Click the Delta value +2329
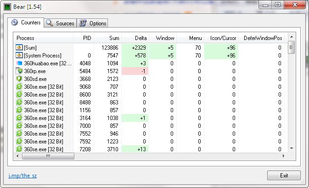The height and width of the screenshot is (188, 309). pos(139,48)
